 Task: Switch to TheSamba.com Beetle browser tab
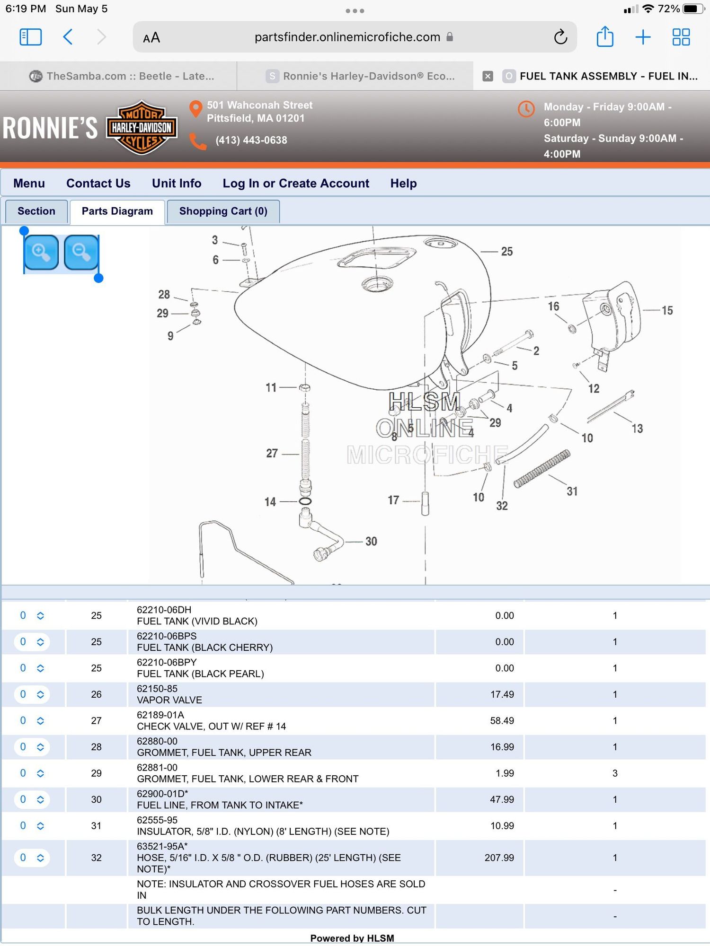pyautogui.click(x=122, y=76)
